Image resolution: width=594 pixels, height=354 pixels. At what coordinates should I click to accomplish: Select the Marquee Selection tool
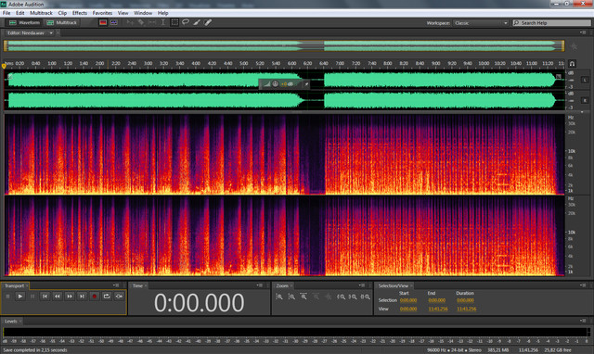click(x=174, y=22)
